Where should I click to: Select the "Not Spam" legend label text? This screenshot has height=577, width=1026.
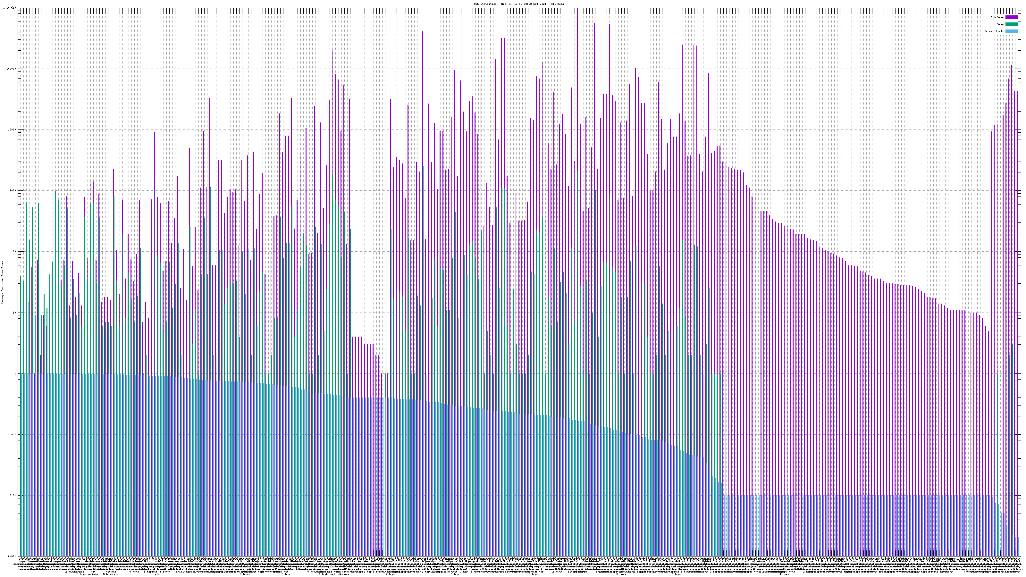click(997, 17)
